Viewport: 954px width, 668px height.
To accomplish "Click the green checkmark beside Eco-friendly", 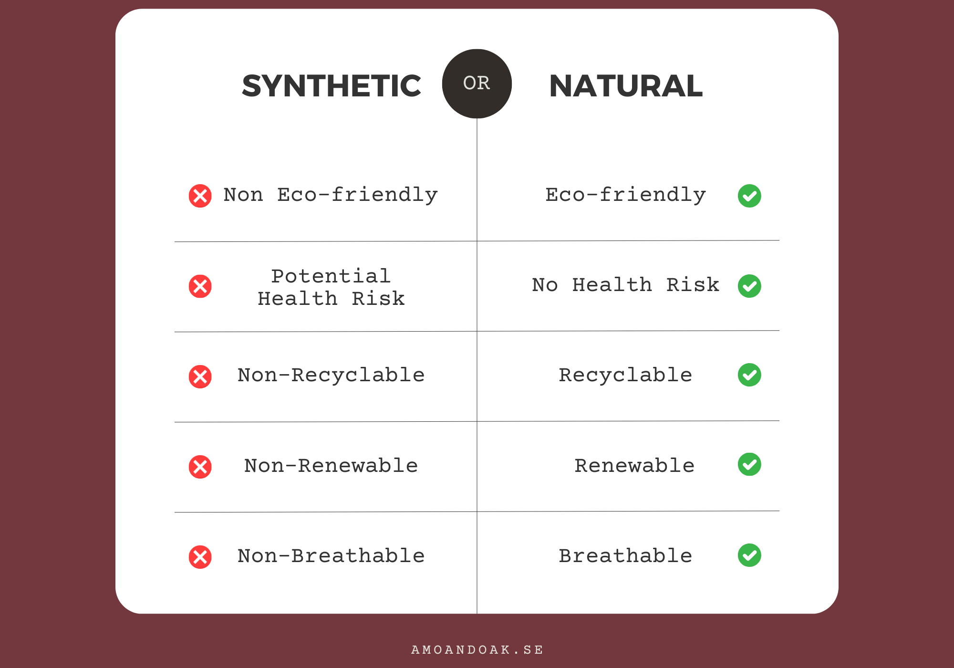I will click(x=749, y=196).
